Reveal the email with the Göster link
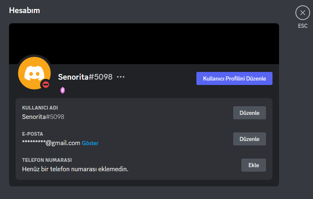313x199 pixels. click(x=90, y=143)
